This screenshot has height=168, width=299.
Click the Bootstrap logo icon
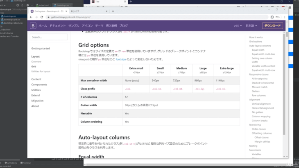point(33,26)
